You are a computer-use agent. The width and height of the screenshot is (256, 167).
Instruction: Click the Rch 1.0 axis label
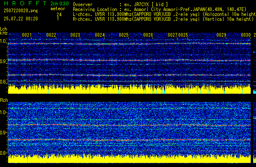[x=3, y=112]
